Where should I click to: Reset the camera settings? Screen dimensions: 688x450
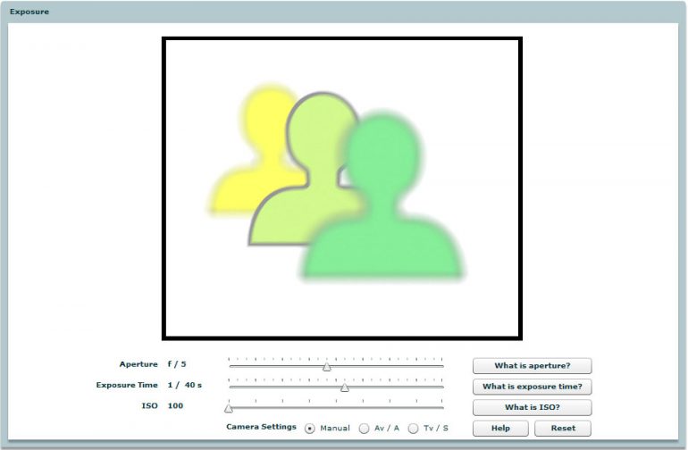(563, 429)
